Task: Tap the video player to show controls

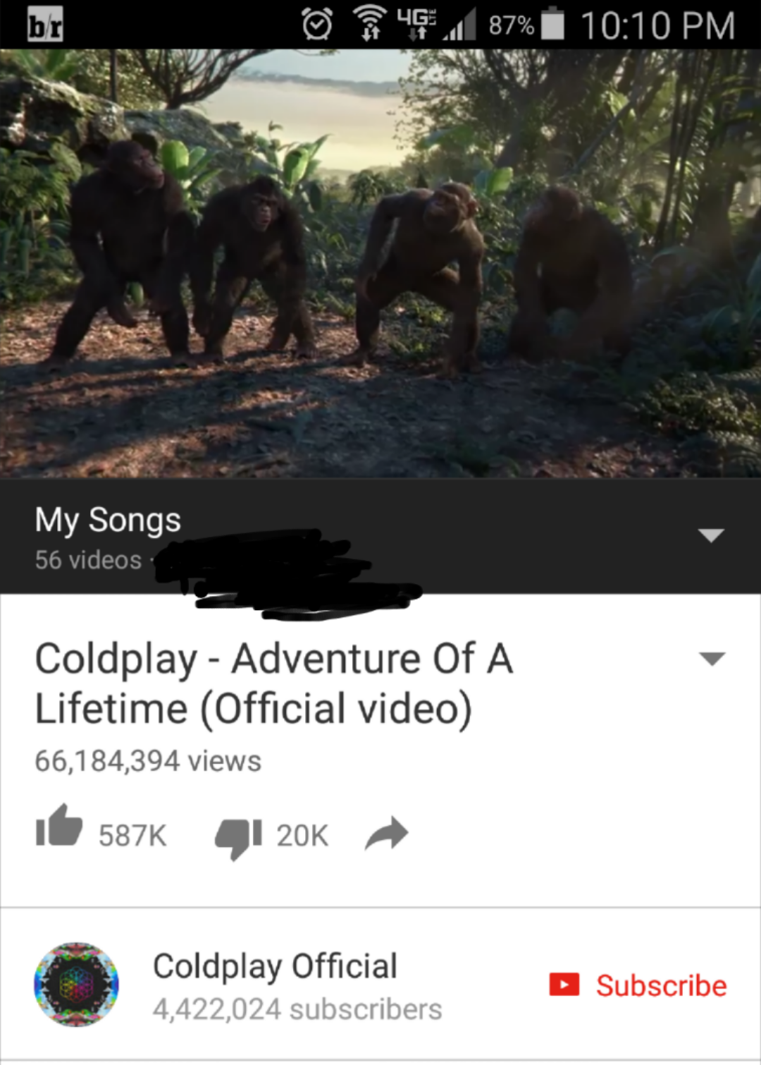Action: (380, 263)
